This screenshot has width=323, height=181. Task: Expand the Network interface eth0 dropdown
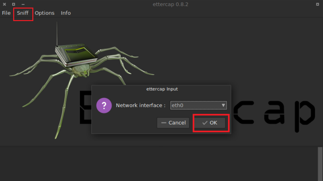[199, 105]
